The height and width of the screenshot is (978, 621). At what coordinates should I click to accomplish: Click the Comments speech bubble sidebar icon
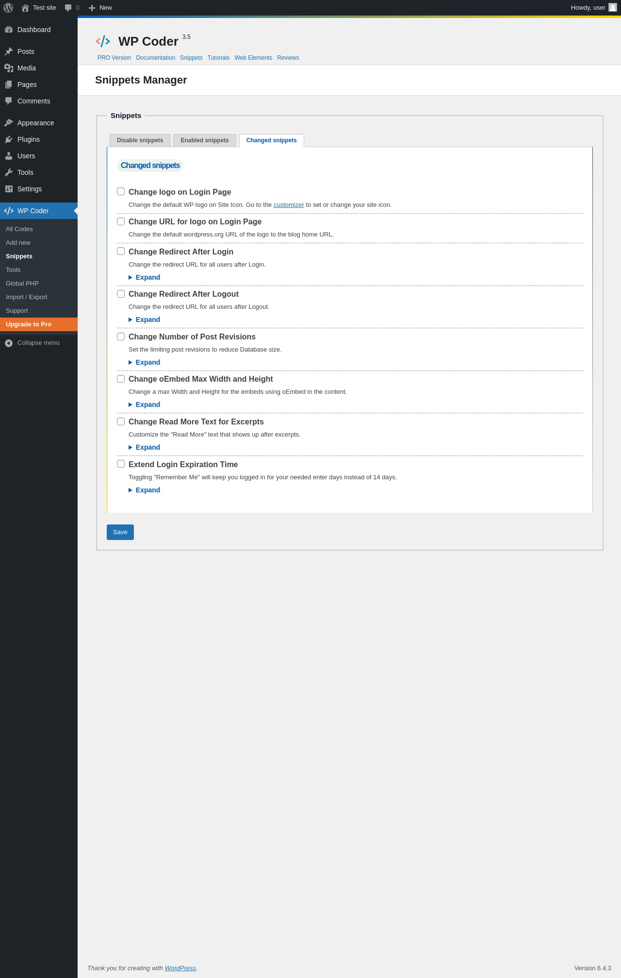(9, 101)
